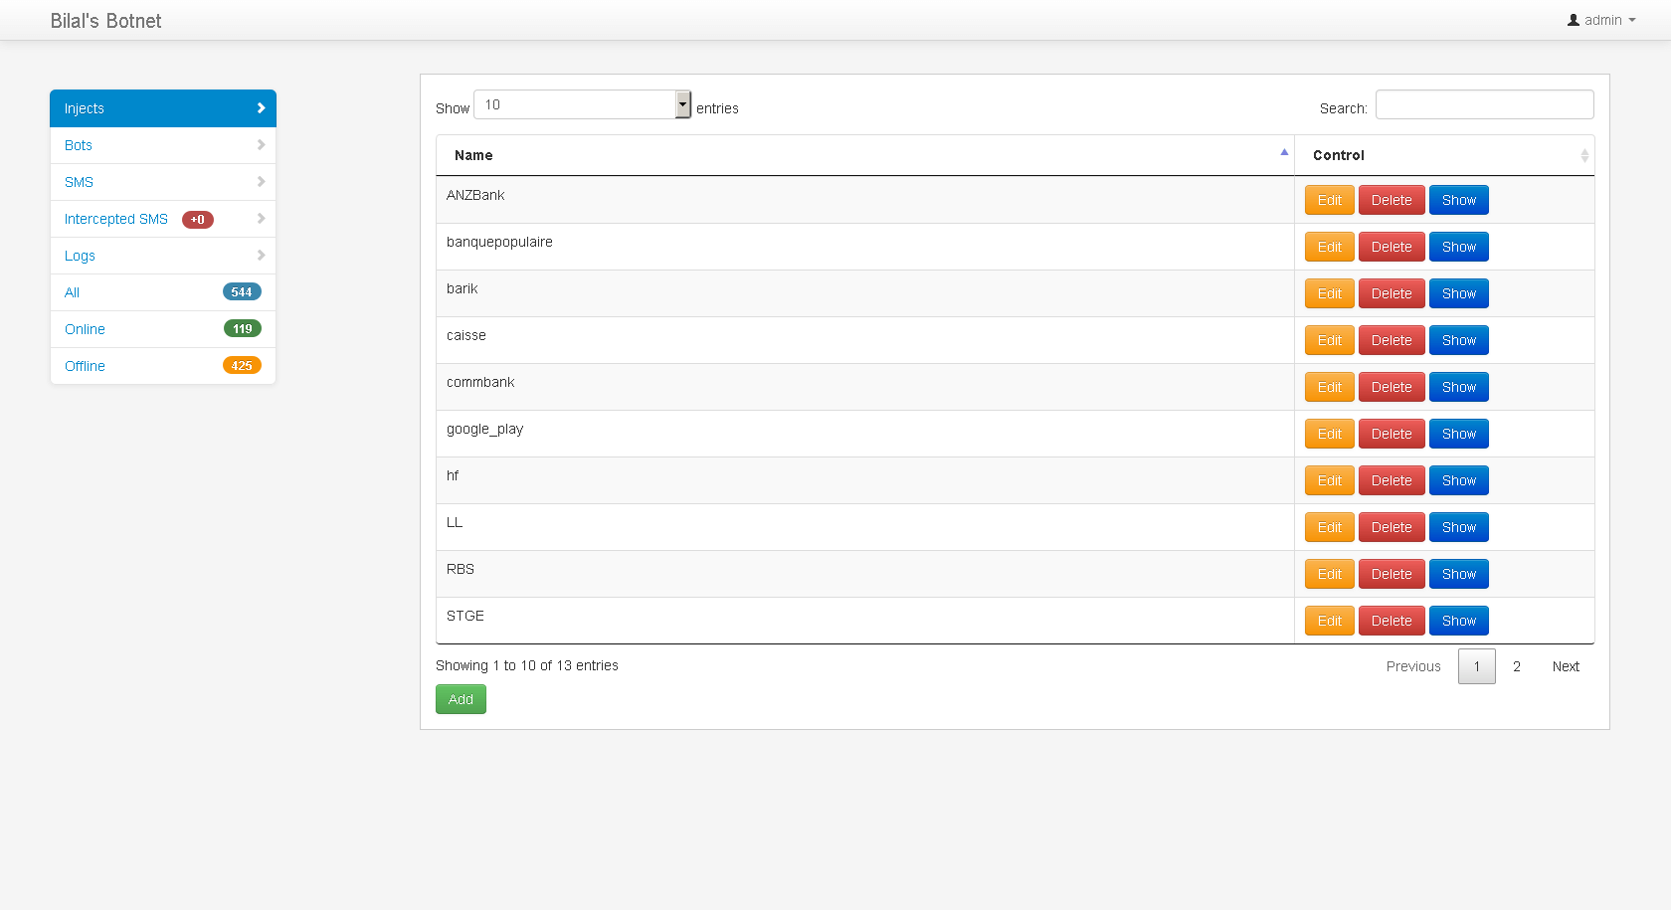Click the green Add button

(x=461, y=699)
